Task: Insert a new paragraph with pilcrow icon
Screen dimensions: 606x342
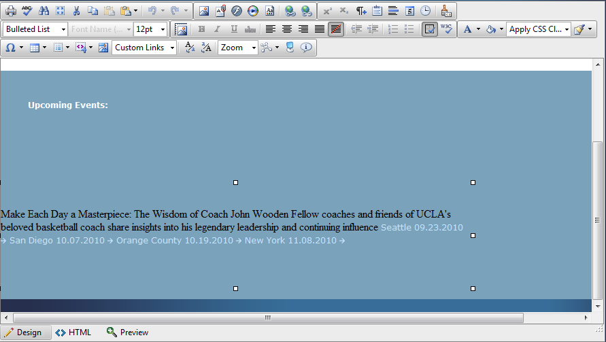Action: pyautogui.click(x=360, y=11)
